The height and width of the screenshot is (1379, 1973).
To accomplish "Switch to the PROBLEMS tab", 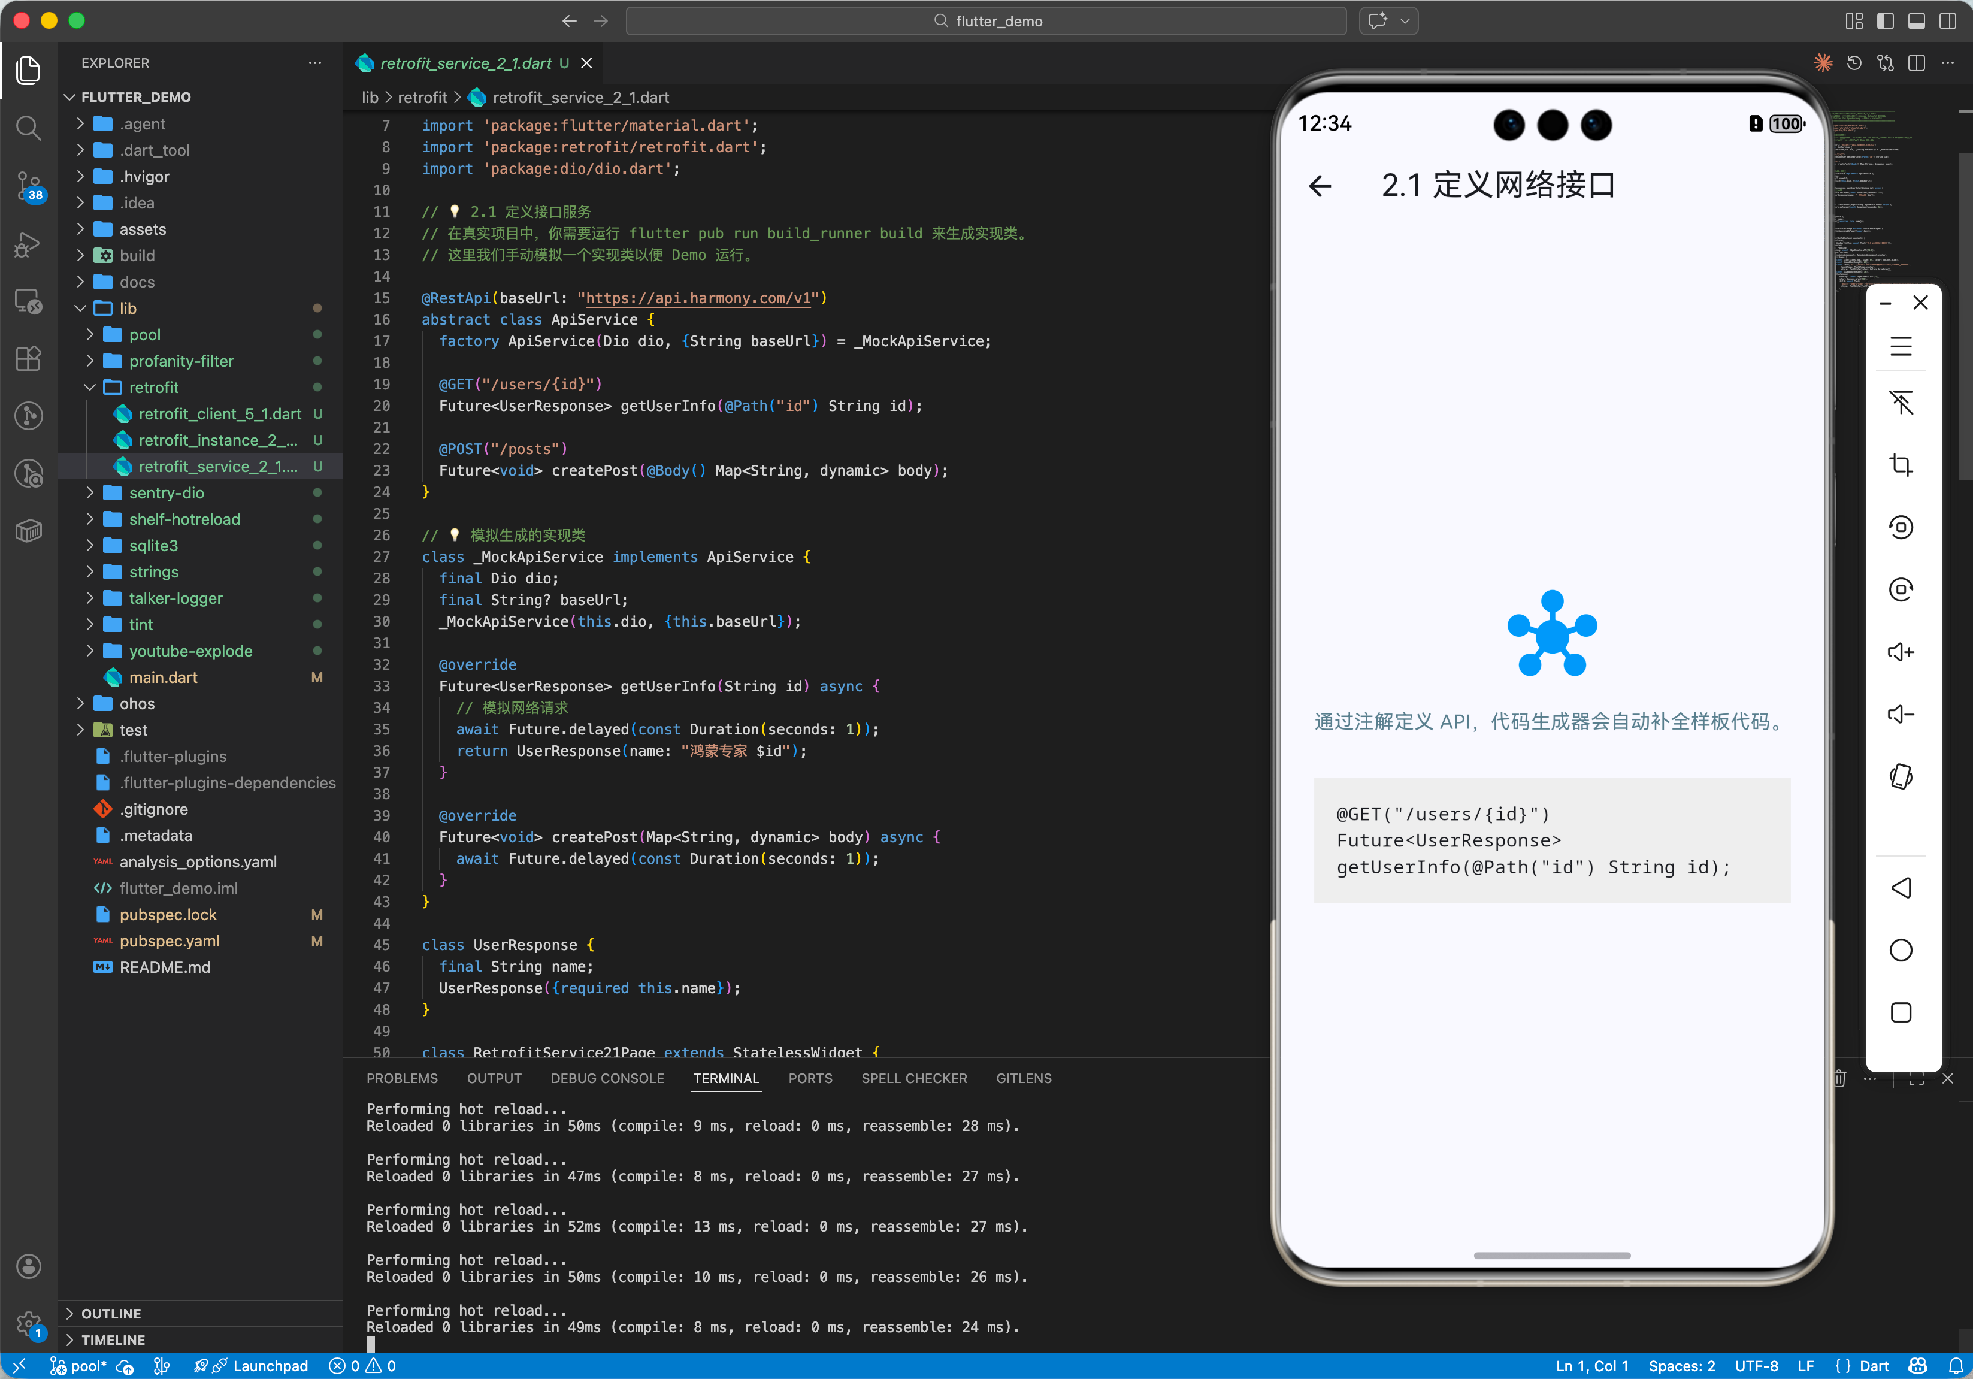I will tap(401, 1078).
